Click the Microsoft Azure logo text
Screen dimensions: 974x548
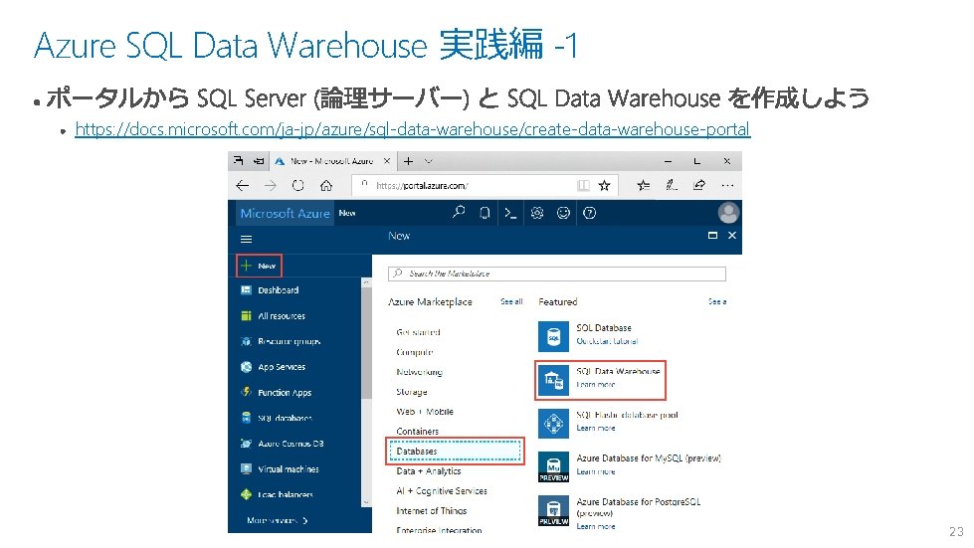coord(285,214)
